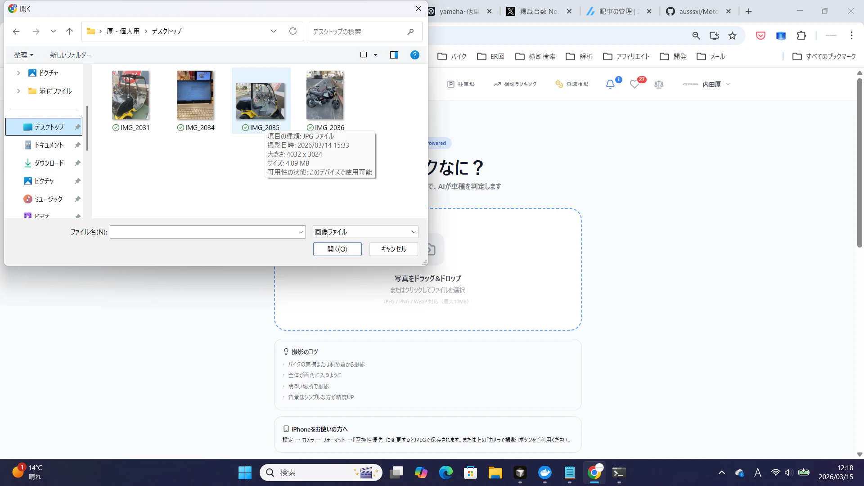Select ダウンロード in quick access
The image size is (864, 486).
(44, 163)
